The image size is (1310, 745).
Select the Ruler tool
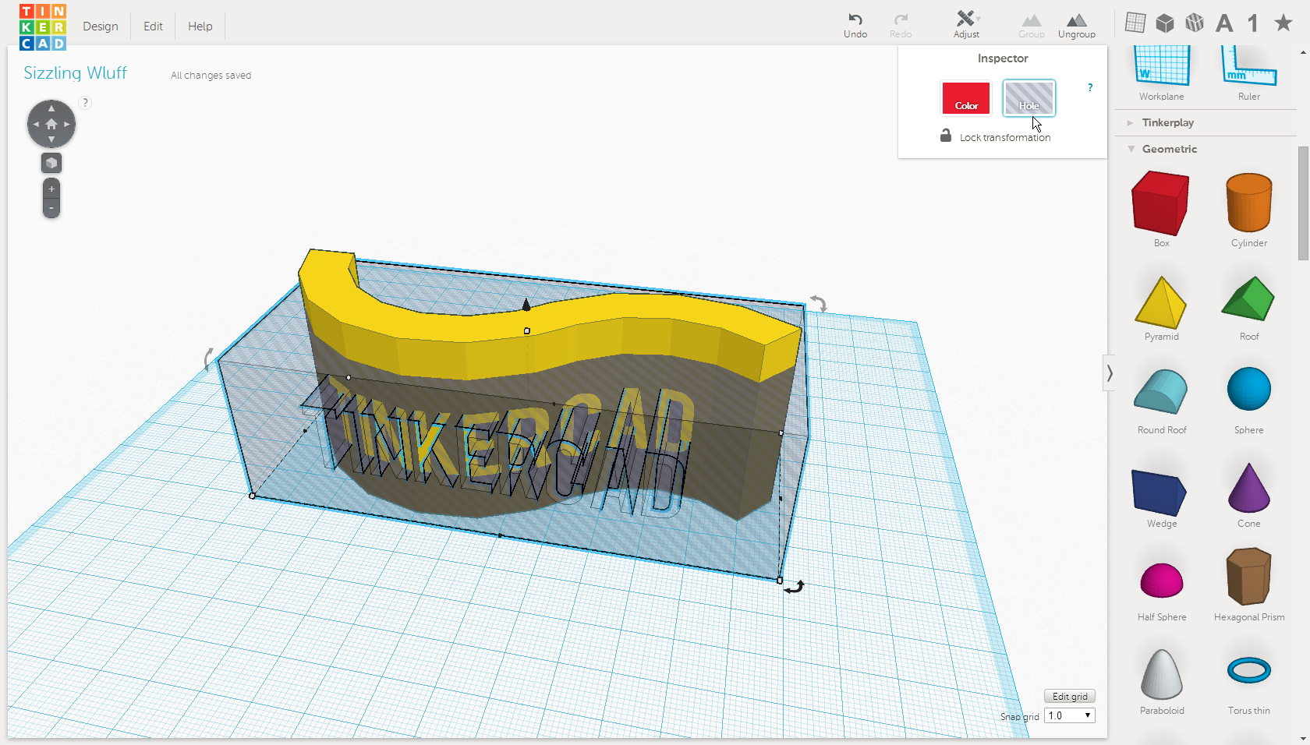tap(1248, 69)
